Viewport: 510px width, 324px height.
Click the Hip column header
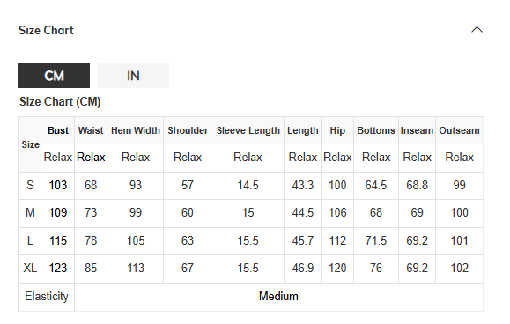337,130
